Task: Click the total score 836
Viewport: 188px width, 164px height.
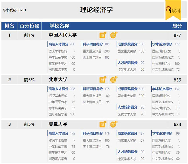Action: pyautogui.click(x=177, y=80)
